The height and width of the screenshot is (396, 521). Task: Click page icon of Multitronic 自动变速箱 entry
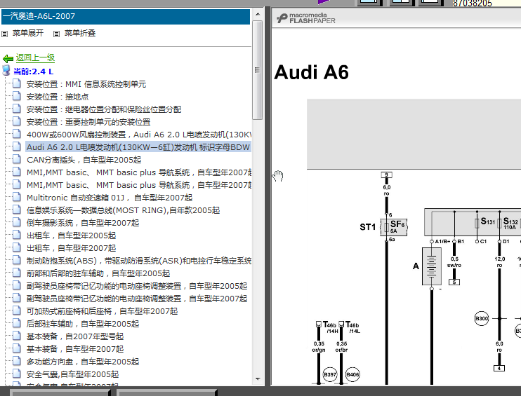click(17, 197)
